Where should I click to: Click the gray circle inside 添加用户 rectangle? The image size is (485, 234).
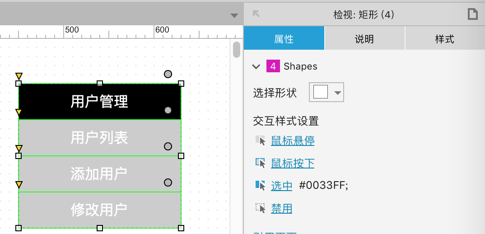[168, 183]
